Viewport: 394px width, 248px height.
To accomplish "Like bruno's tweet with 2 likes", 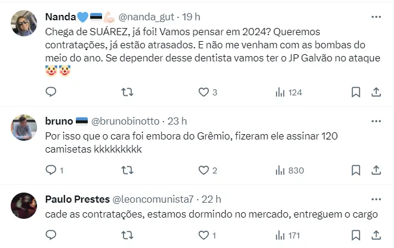I will pos(204,170).
